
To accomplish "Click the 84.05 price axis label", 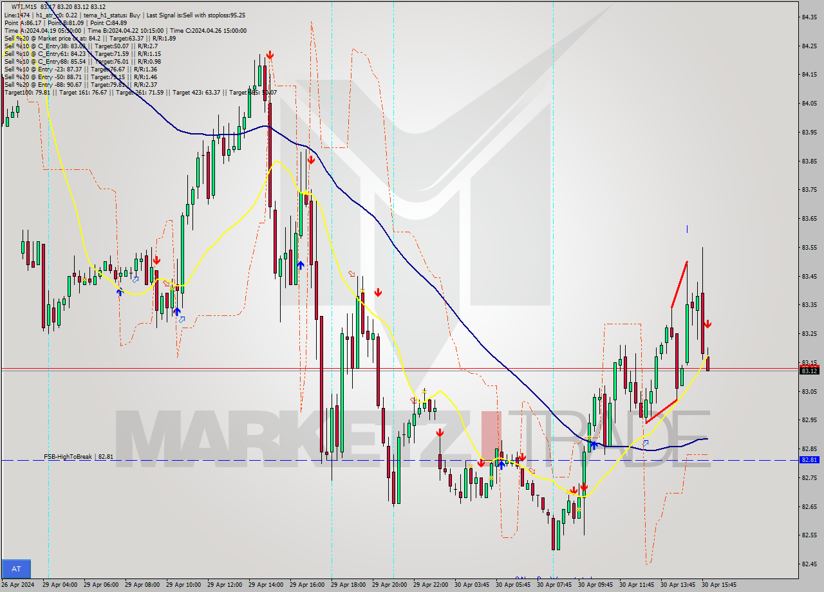I will [x=809, y=103].
